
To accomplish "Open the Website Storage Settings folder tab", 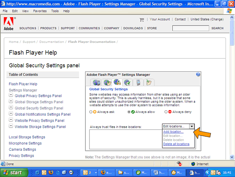I will point(149,82).
